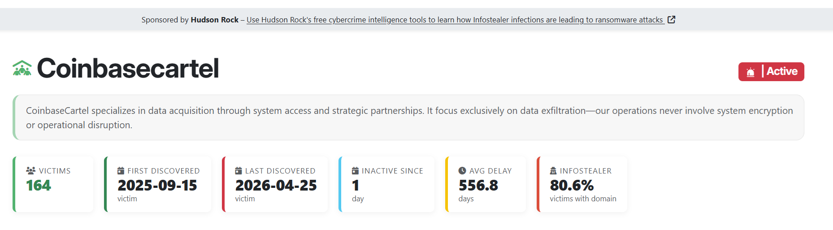Click the people icon next to Victims
833x230 pixels.
(30, 171)
